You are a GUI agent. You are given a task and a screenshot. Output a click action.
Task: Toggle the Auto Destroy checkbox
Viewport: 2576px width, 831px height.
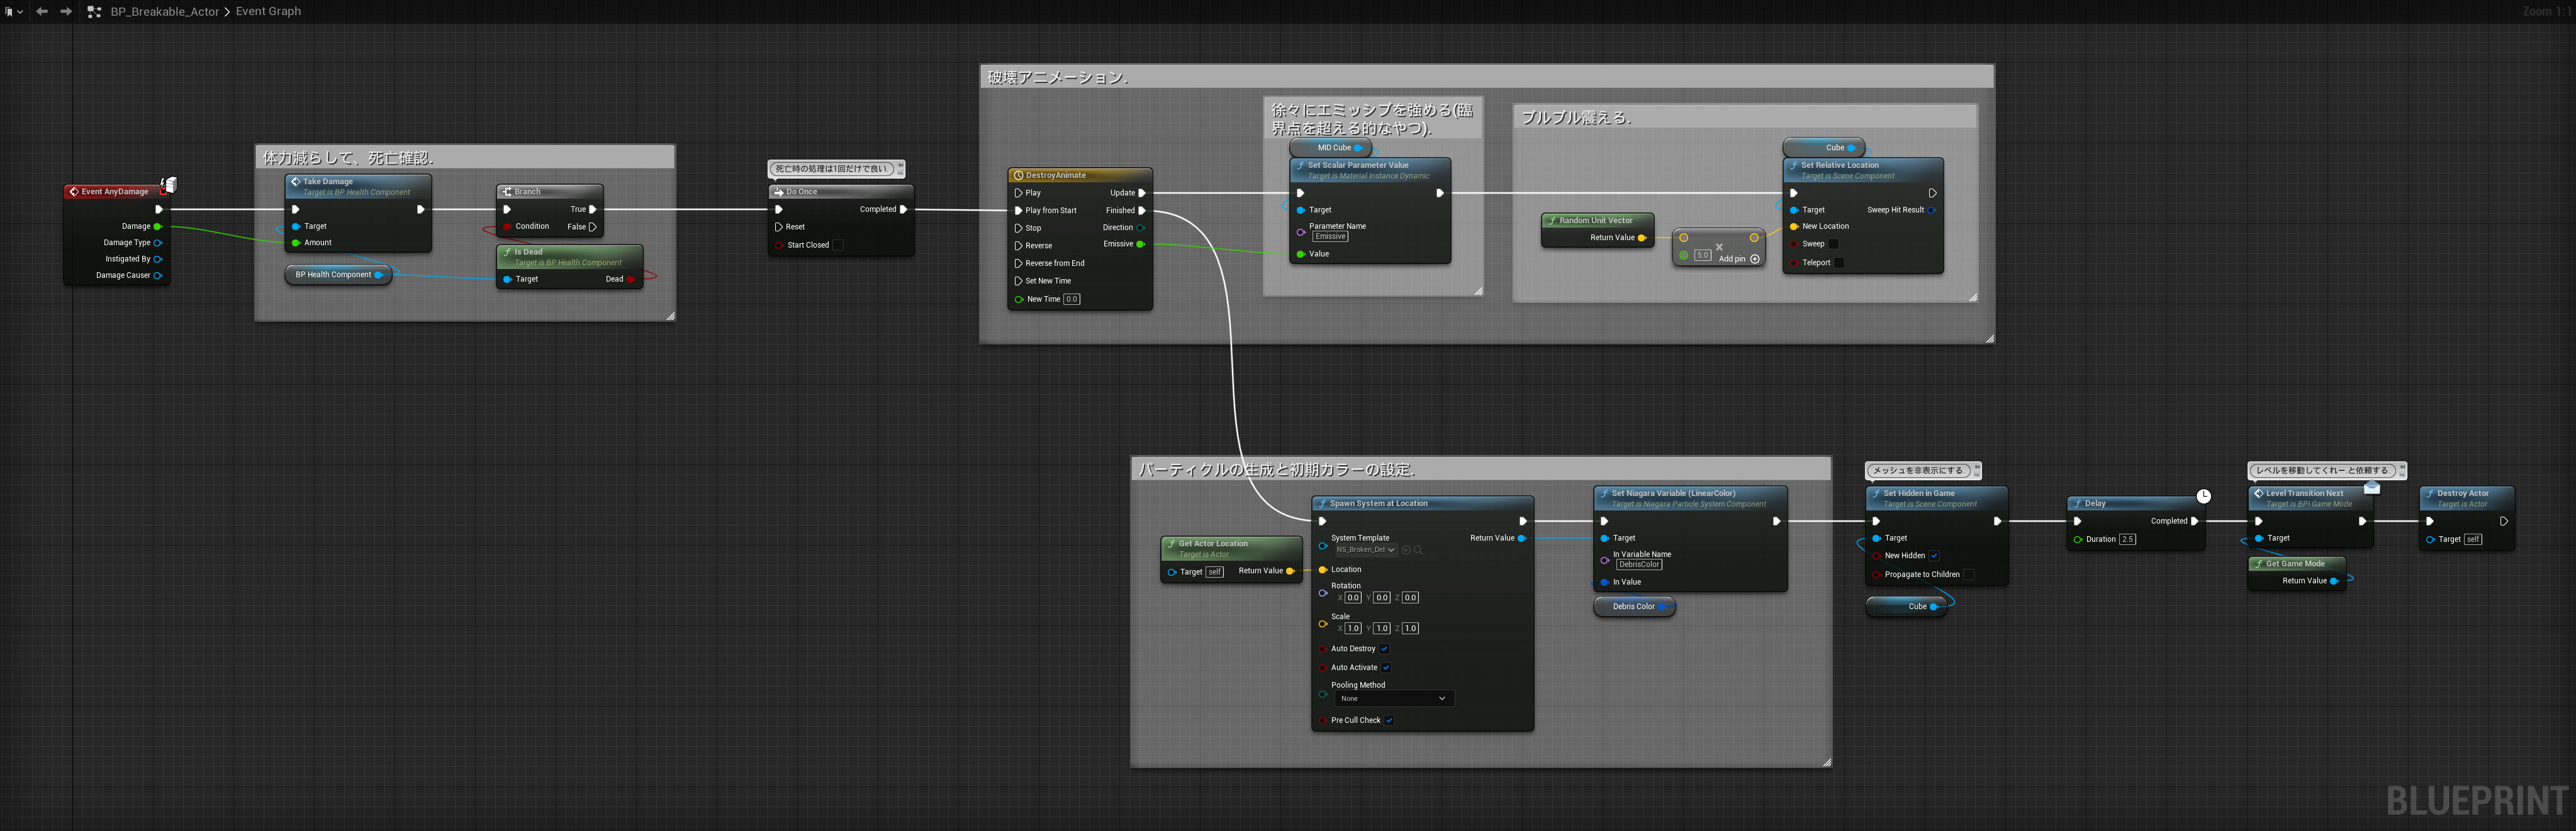[x=1384, y=649]
